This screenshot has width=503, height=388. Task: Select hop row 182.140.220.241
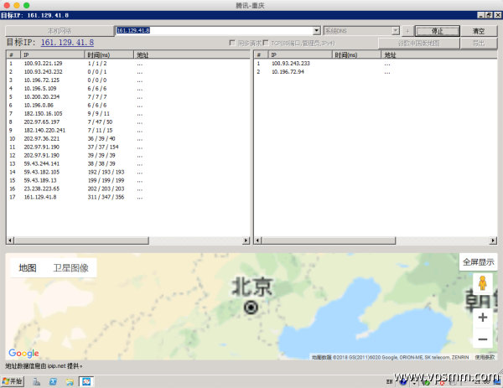click(127, 130)
